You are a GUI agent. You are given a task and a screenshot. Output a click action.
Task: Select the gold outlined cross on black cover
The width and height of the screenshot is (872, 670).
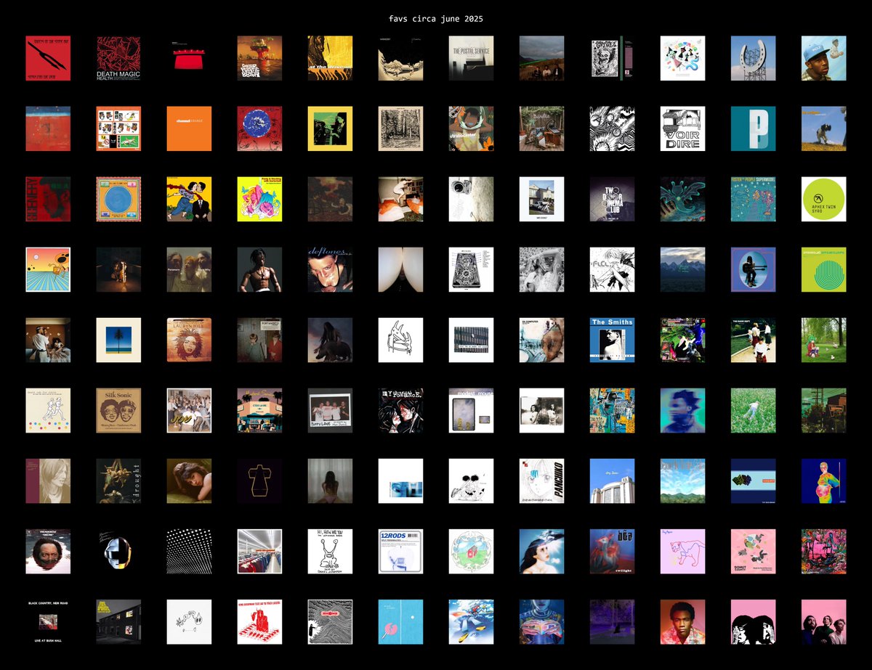pos(259,481)
